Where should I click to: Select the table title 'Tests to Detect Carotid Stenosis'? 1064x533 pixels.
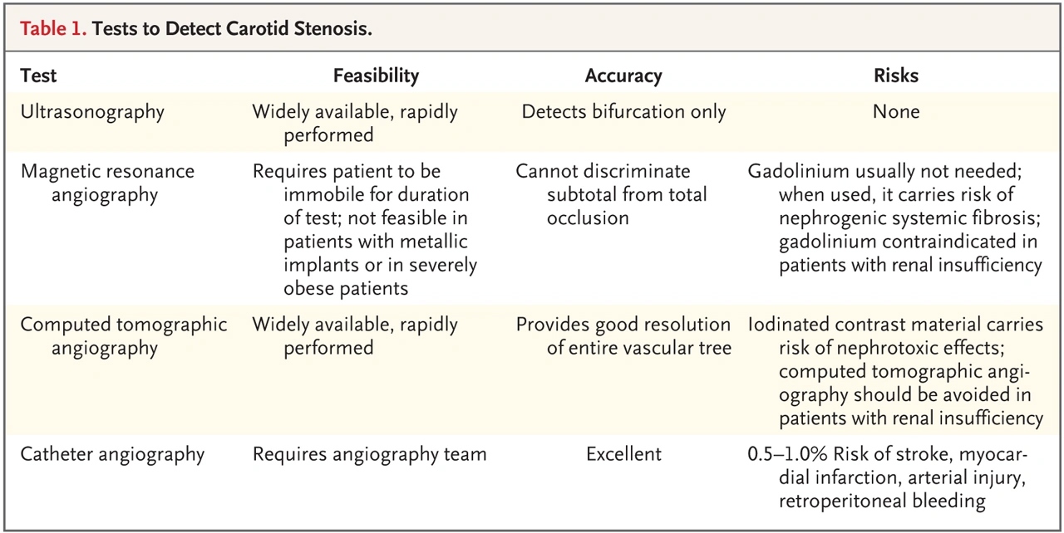tap(232, 29)
